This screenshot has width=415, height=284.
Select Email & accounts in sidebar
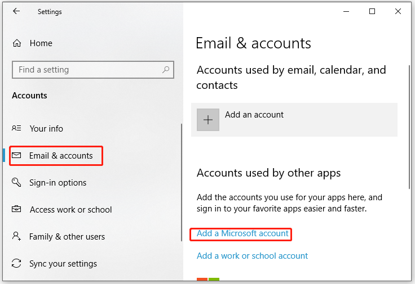[x=61, y=155]
